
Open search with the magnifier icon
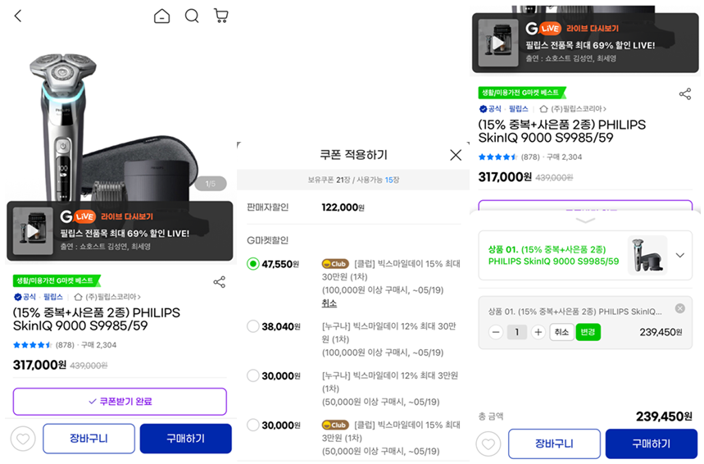[x=192, y=16]
